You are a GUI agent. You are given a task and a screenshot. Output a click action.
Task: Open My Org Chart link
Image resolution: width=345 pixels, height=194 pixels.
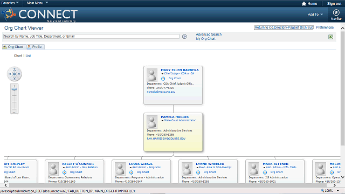pyautogui.click(x=205, y=39)
